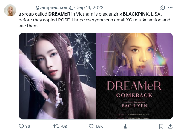The height and width of the screenshot is (134, 178).
Task: Bookmark this tweet
Action: [x=161, y=126]
